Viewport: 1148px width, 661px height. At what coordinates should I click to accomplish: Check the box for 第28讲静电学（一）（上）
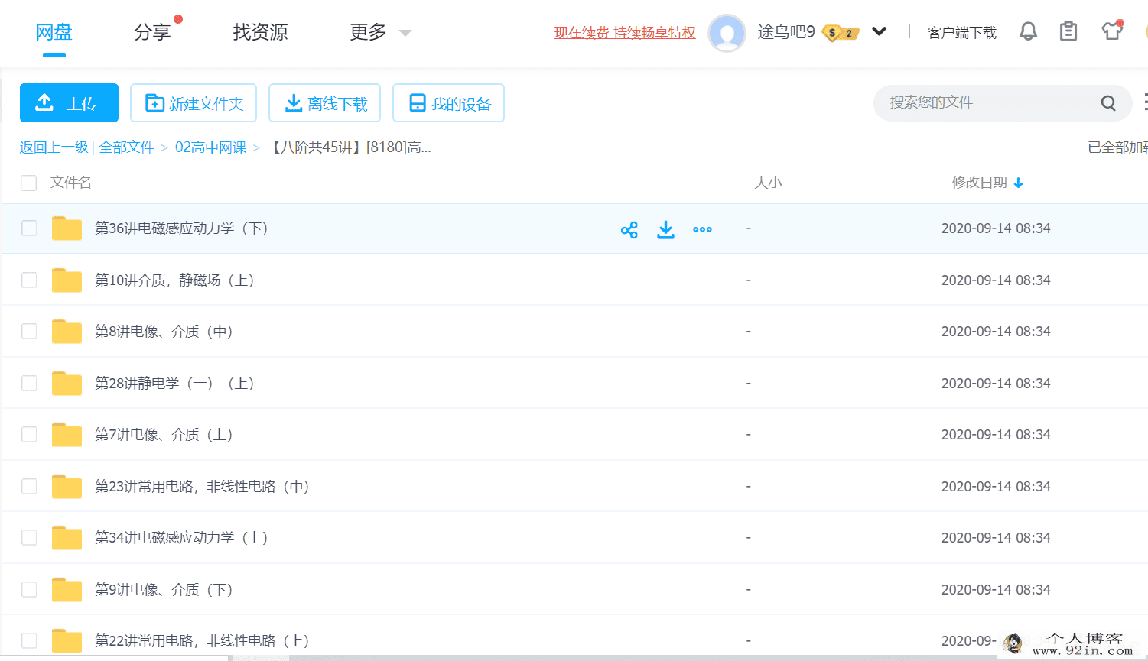29,384
